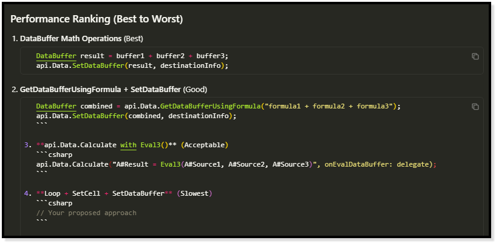Image resolution: width=496 pixels, height=243 pixels.
Task: Copy the GetDataBufferUsingFormula code block
Action: pos(475,107)
